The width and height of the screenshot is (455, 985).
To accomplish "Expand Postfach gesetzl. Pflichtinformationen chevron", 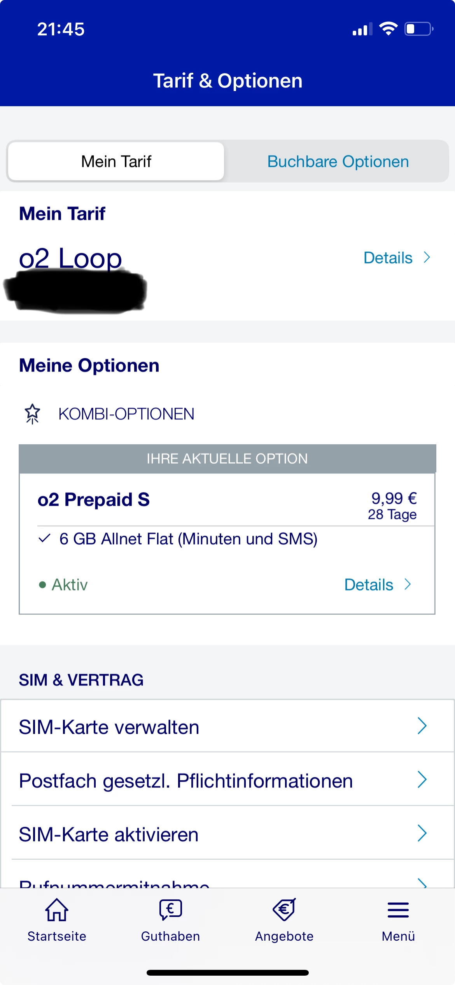I will pyautogui.click(x=422, y=780).
